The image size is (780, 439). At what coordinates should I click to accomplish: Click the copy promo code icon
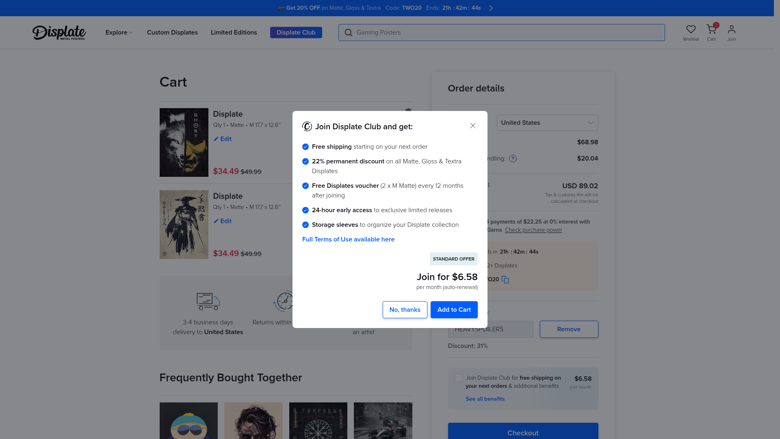point(505,280)
